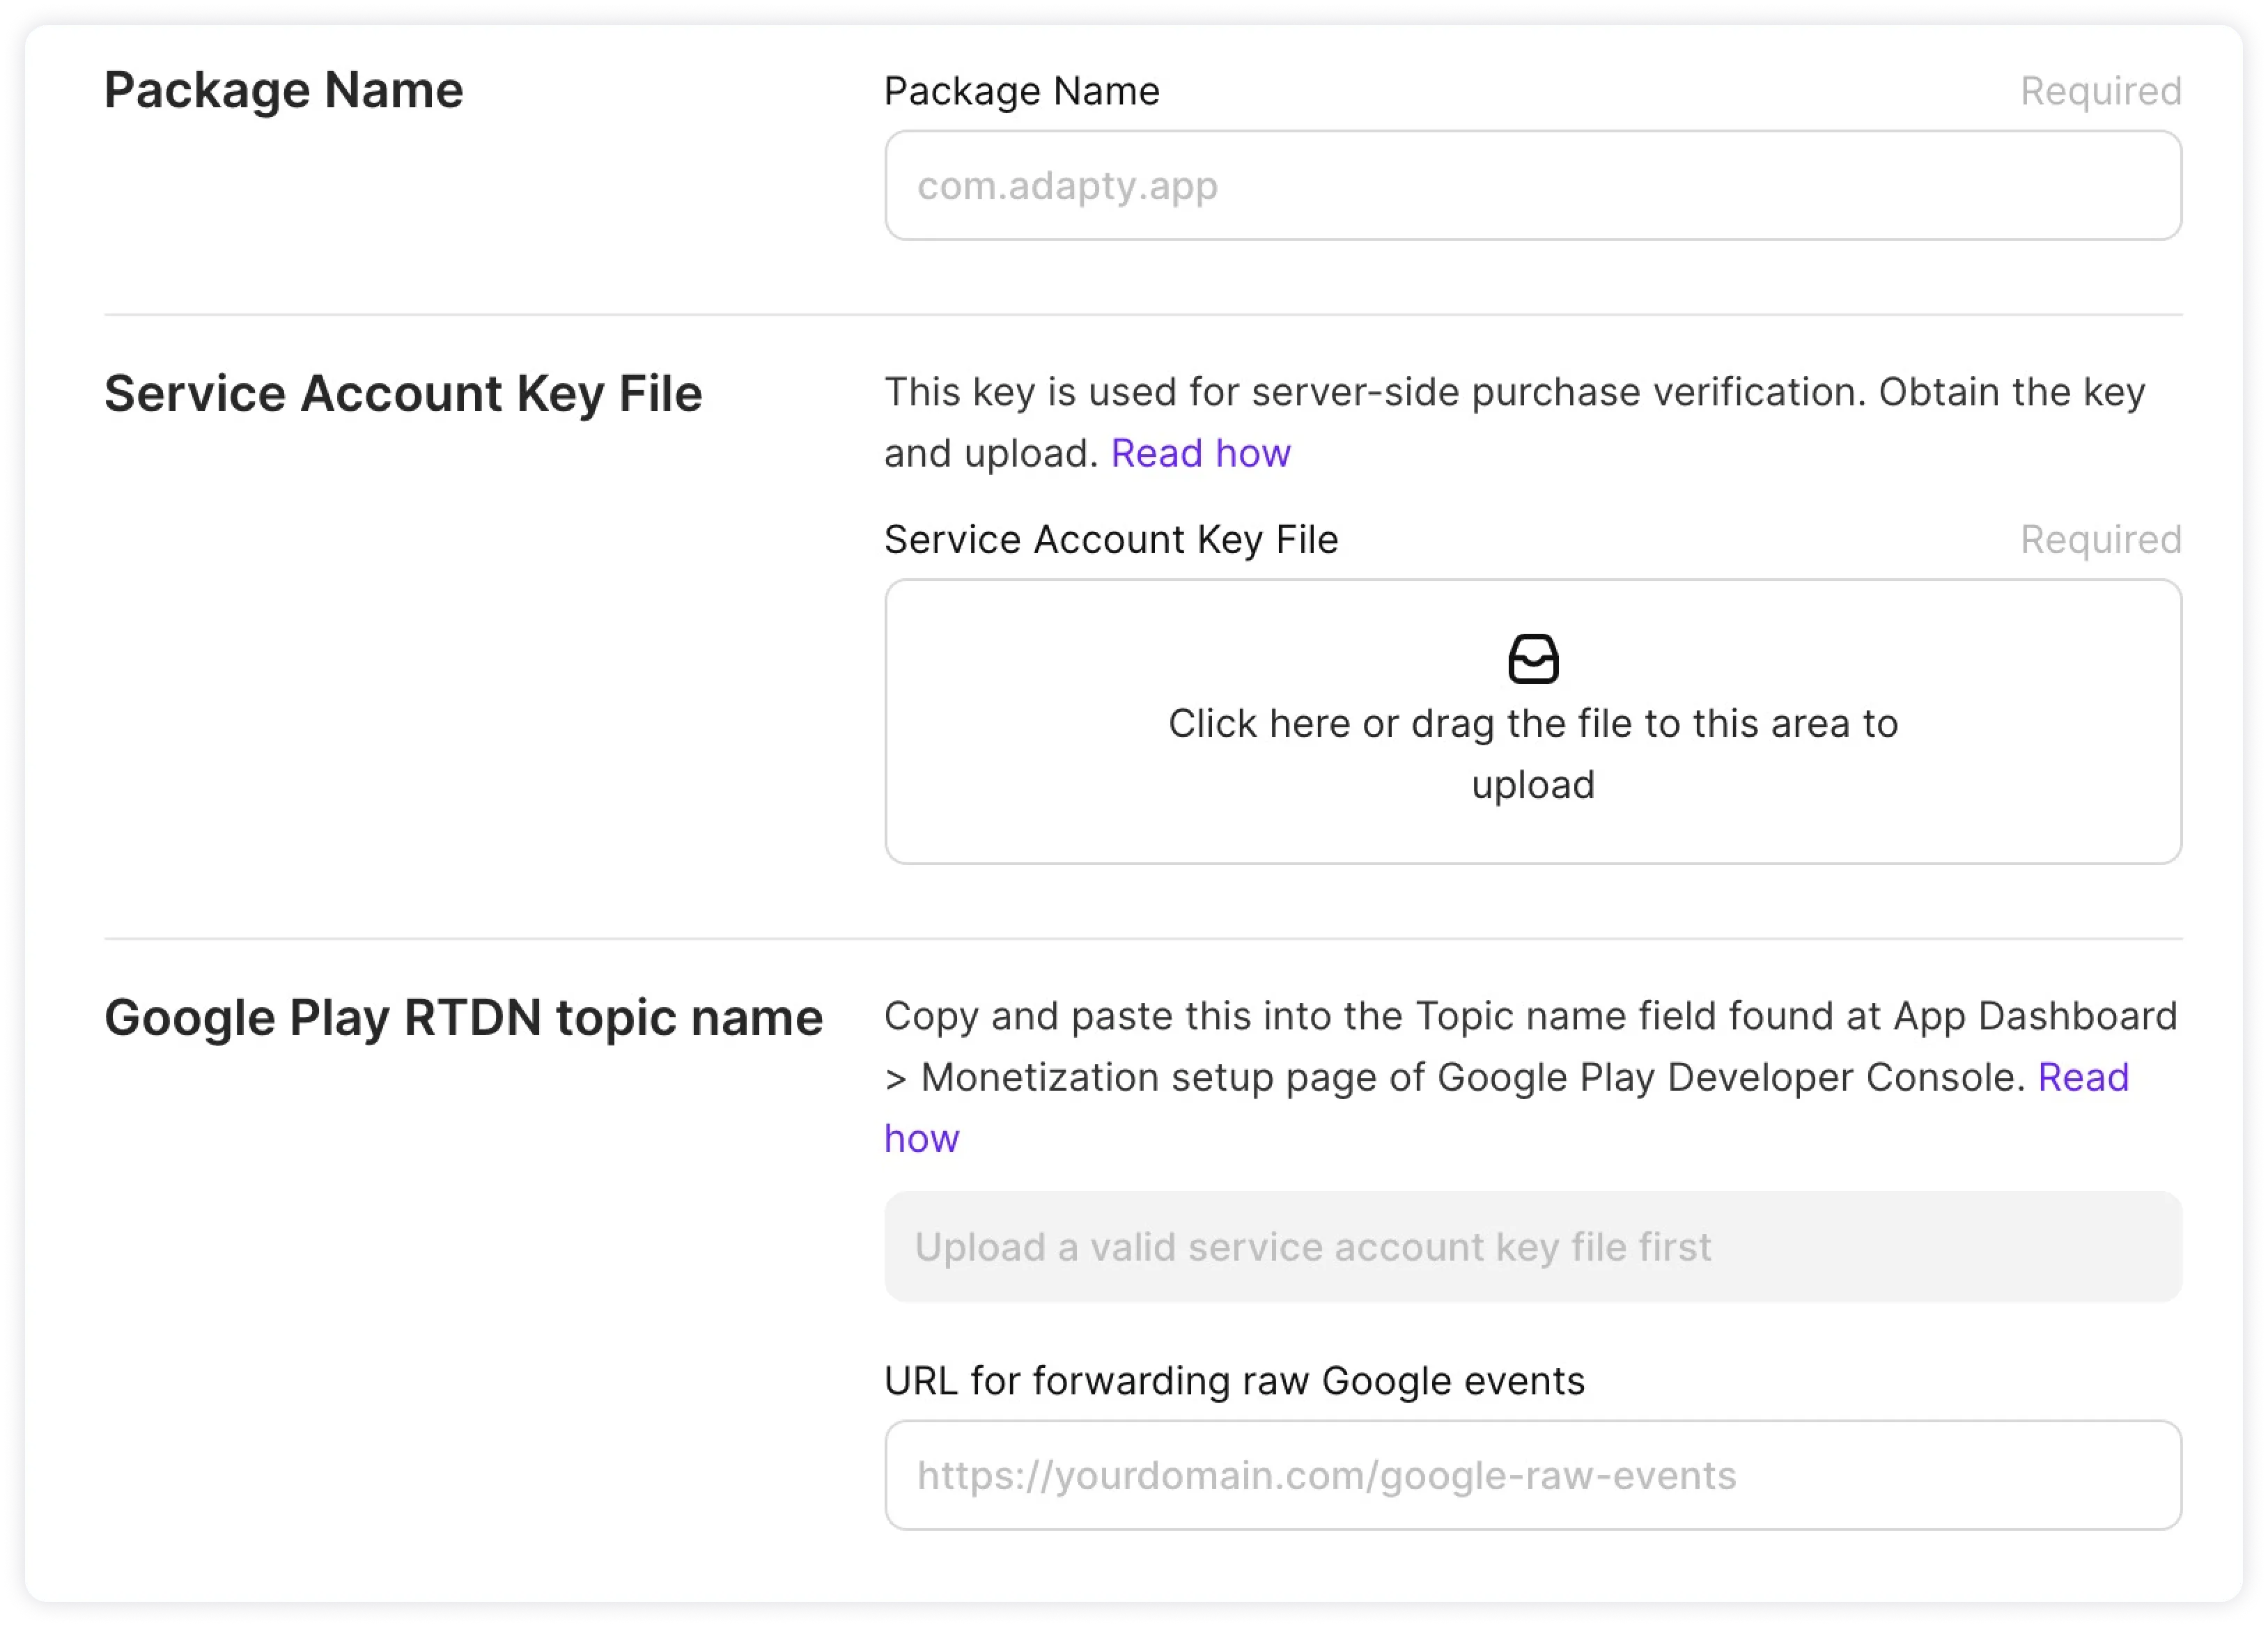The width and height of the screenshot is (2268, 1627).
Task: Click 'This key is used for' description
Action: [1514, 393]
